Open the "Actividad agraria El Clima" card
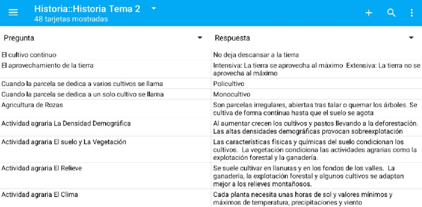 pyautogui.click(x=40, y=195)
